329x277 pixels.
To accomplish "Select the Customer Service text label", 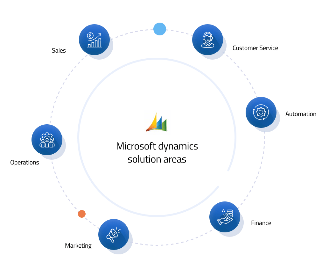I will point(255,48).
